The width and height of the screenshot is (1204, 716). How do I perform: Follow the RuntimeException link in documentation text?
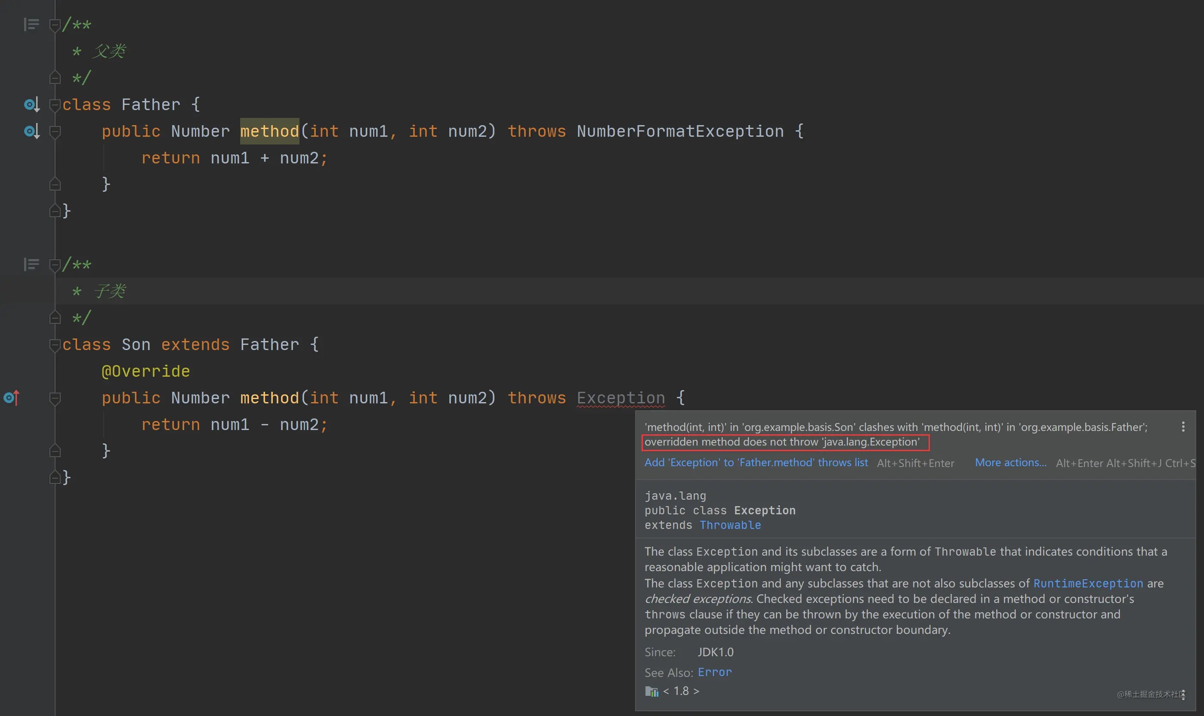pyautogui.click(x=1088, y=583)
